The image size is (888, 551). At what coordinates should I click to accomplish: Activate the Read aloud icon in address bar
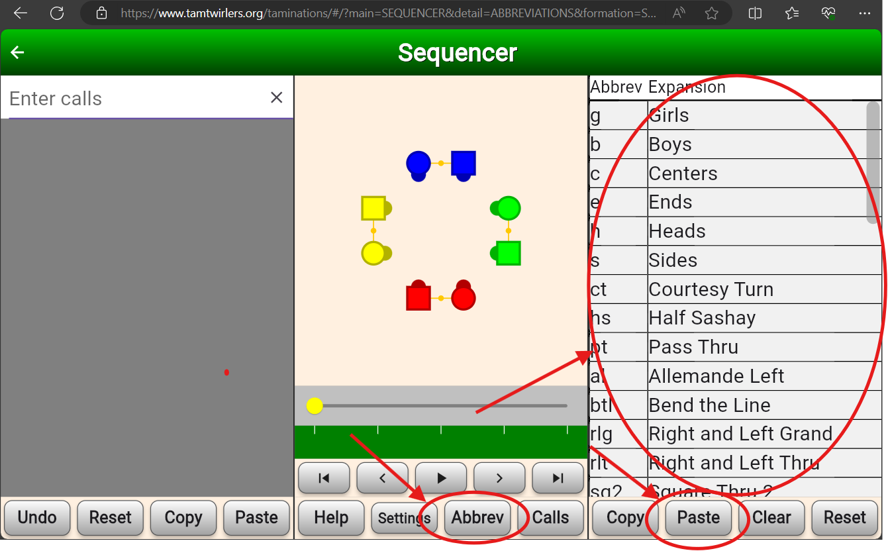click(x=679, y=13)
